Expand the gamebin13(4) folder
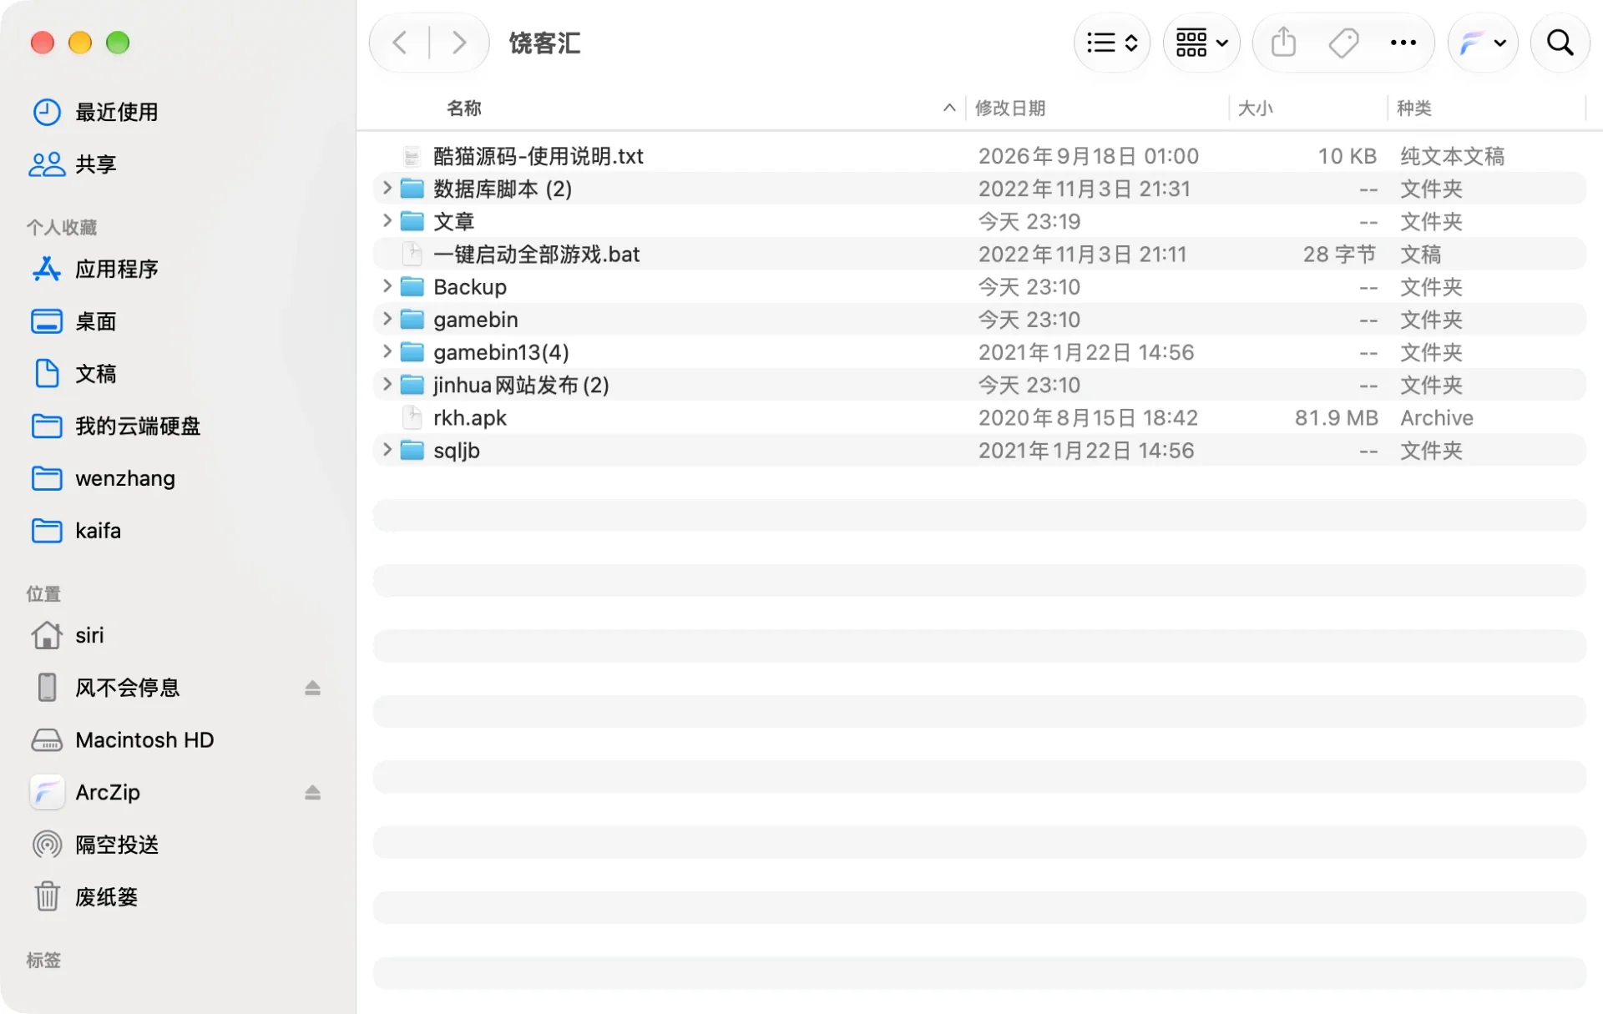 [x=387, y=351]
